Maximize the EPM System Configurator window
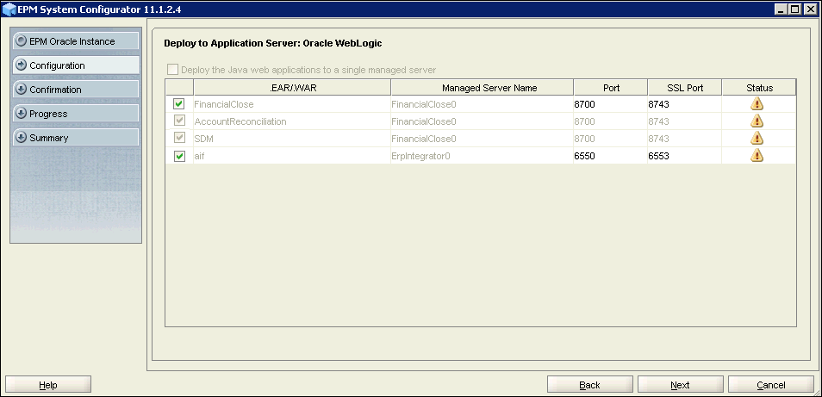The width and height of the screenshot is (822, 397). click(x=795, y=9)
